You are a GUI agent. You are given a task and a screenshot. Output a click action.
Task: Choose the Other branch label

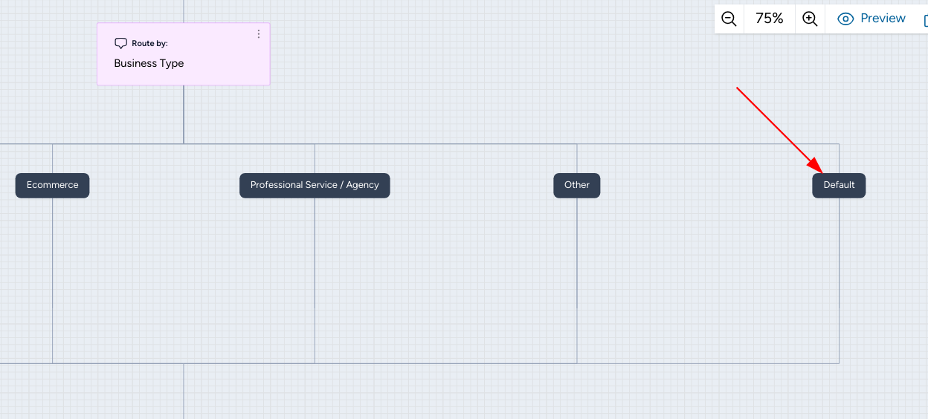[576, 185]
